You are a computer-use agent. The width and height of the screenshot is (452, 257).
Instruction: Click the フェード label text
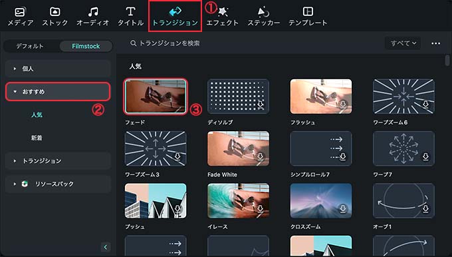(135, 123)
